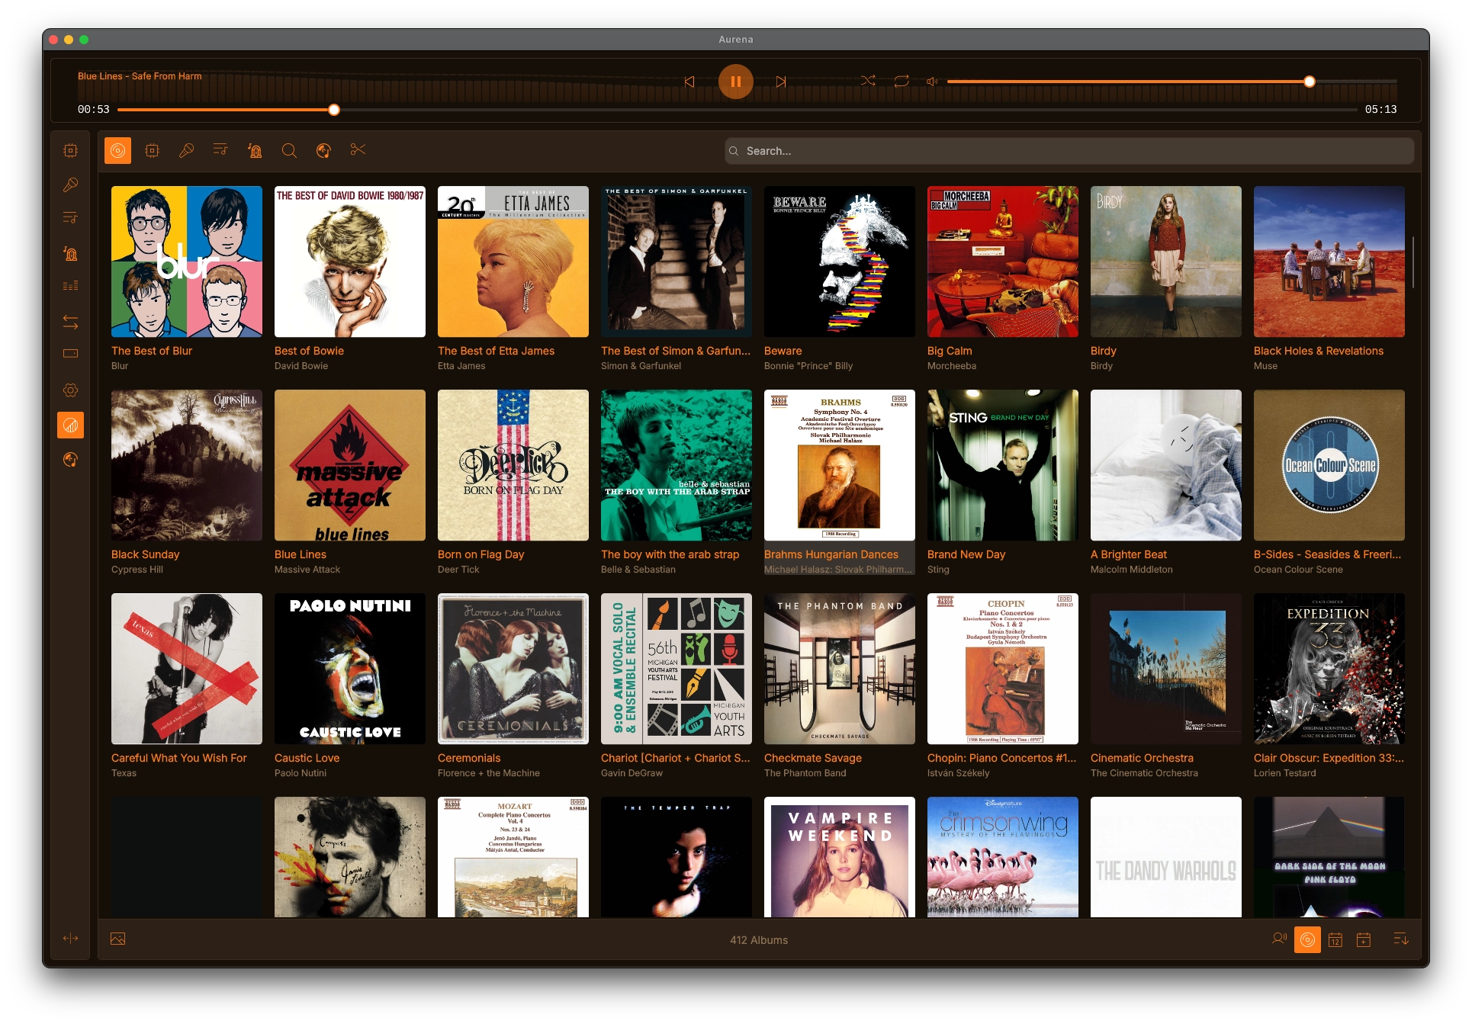Click the left-right arrows icon in sidebar

70,322
